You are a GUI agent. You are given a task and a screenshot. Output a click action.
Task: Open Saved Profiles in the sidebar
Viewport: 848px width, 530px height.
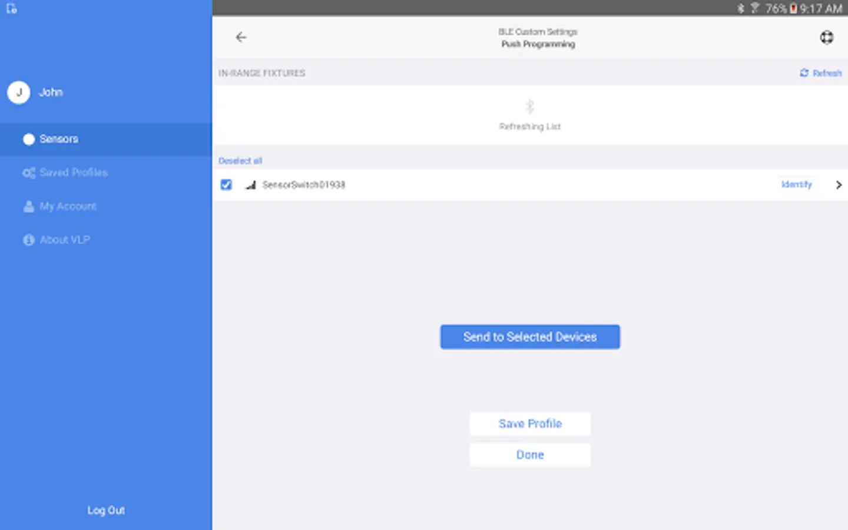(x=106, y=173)
